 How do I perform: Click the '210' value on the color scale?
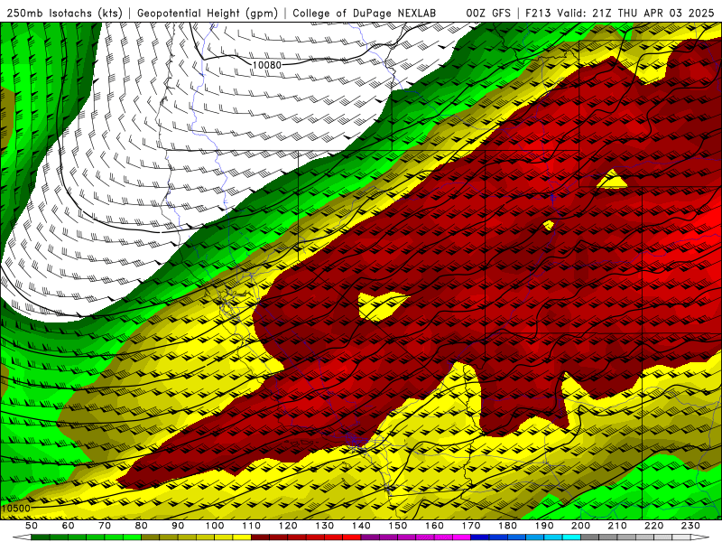pyautogui.click(x=617, y=526)
